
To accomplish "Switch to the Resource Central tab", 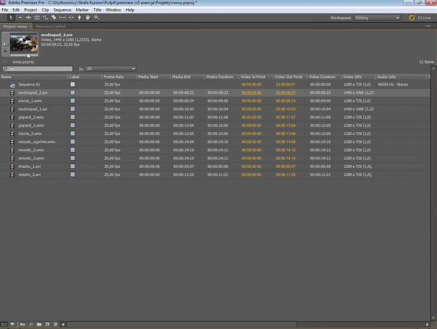I will tap(51, 26).
